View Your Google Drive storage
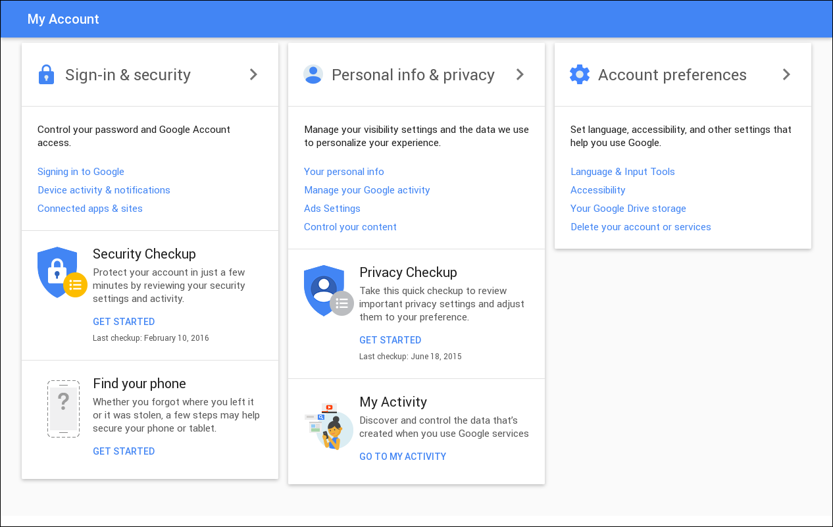 point(628,209)
